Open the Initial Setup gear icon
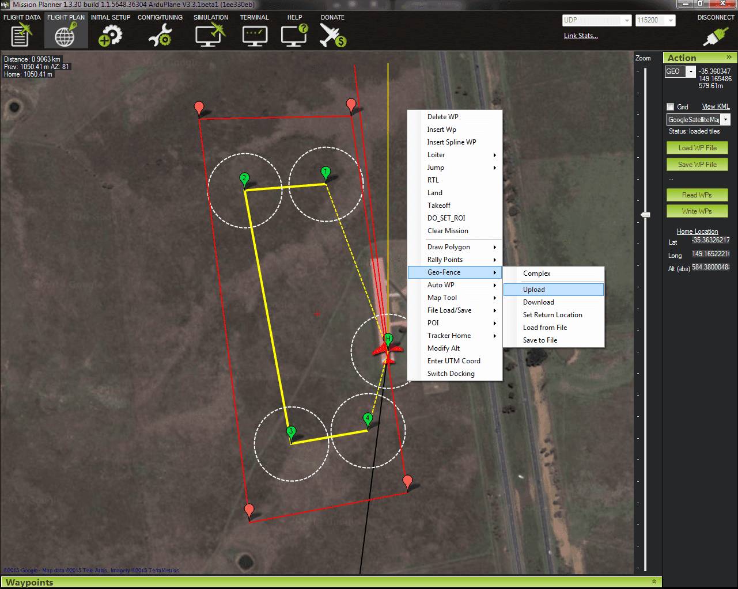The image size is (738, 589). (x=110, y=36)
